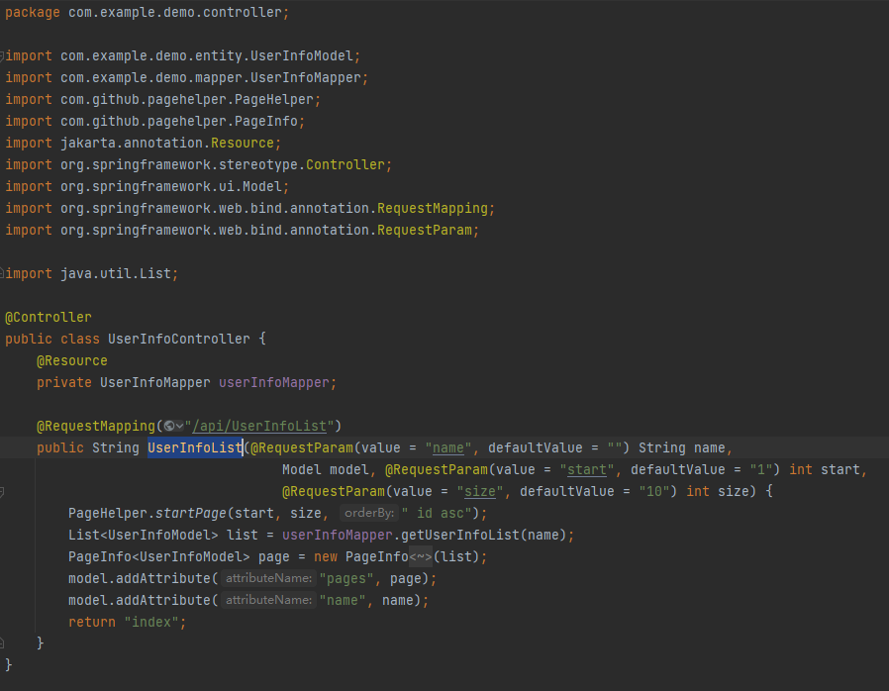This screenshot has height=691, width=889.
Task: Click the Model model parameter type
Action: point(302,470)
